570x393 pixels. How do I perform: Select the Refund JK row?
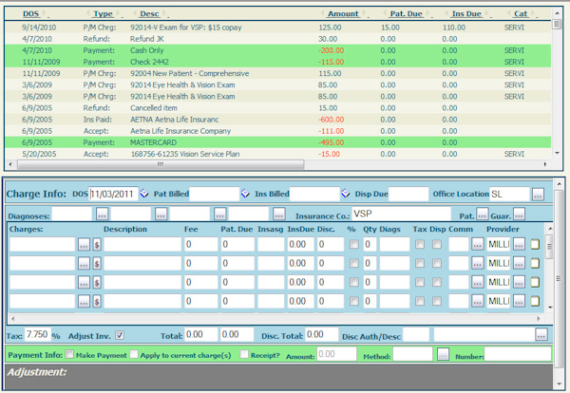click(277, 39)
